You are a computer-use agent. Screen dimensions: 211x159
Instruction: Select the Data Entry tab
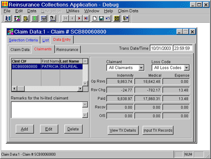[x=62, y=40]
